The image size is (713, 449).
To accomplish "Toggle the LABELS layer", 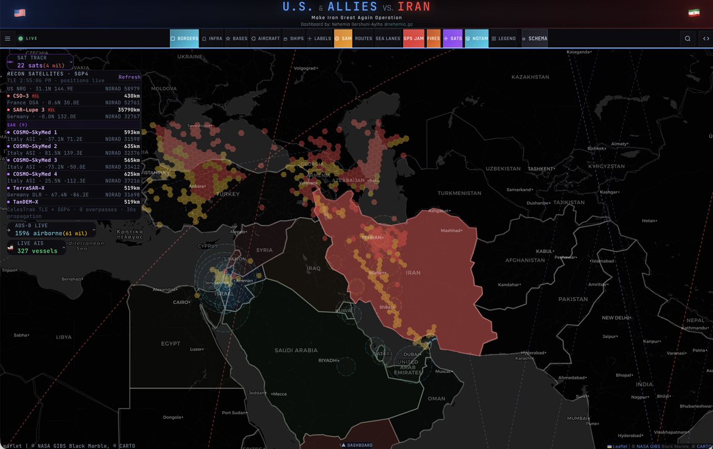I will point(319,39).
